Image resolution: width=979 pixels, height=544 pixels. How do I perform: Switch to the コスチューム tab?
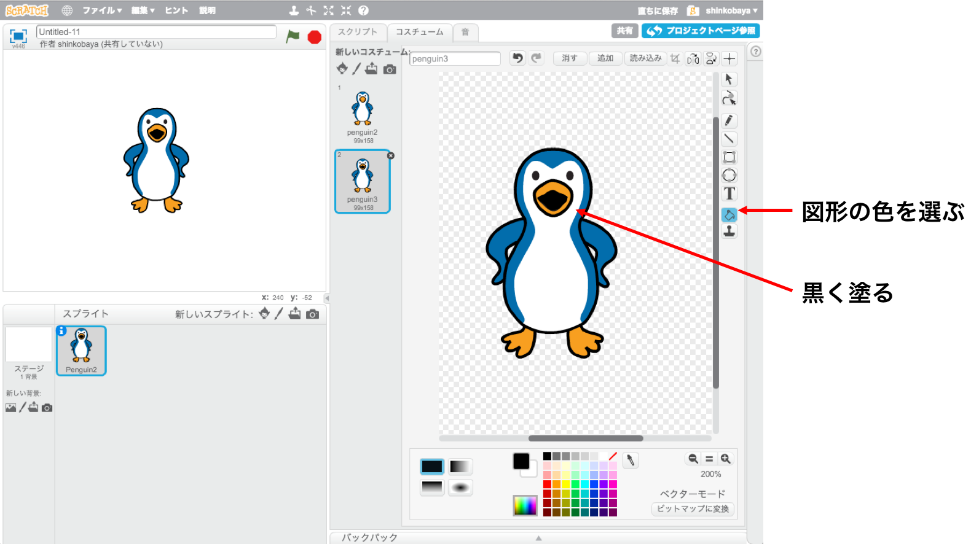[x=420, y=32]
